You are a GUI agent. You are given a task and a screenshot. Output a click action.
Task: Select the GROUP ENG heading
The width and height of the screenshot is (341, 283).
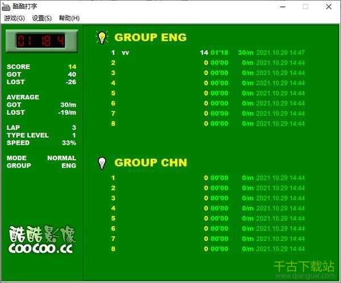pos(150,38)
